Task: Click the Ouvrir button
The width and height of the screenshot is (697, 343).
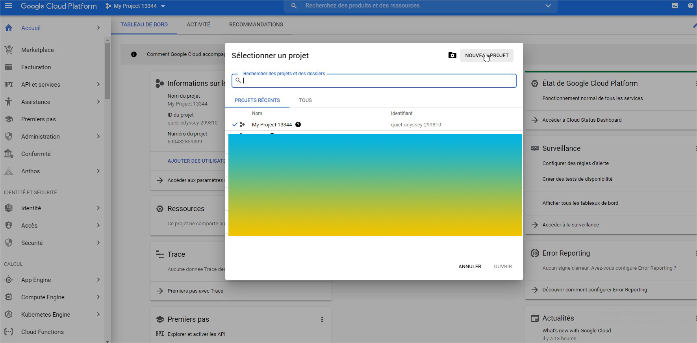Action: (503, 267)
